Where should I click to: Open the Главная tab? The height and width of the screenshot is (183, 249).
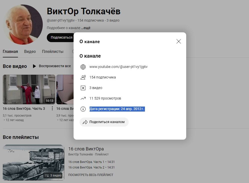click(x=10, y=52)
